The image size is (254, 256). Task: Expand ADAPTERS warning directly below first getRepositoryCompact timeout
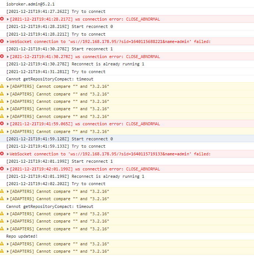pyautogui.click(x=8, y=87)
